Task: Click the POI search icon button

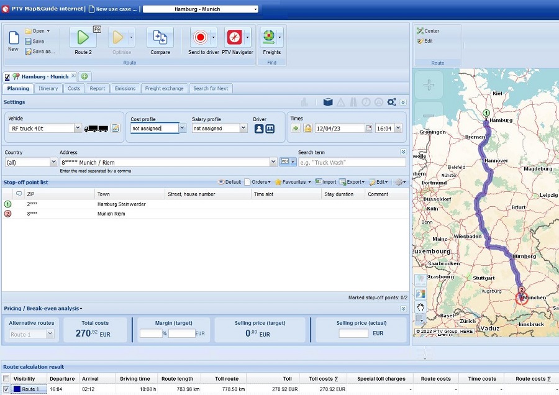Action: (x=285, y=162)
